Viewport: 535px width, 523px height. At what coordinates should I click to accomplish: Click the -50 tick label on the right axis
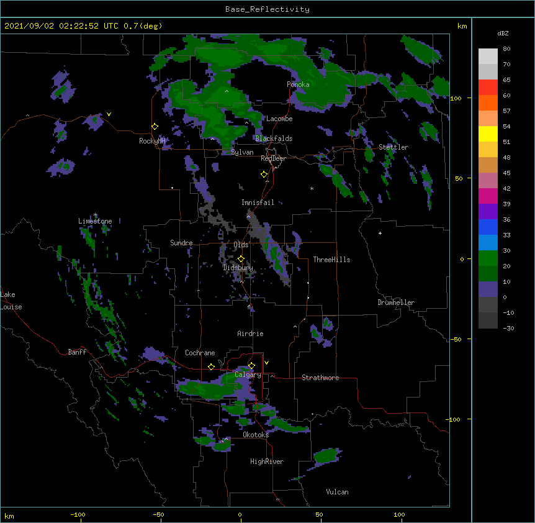click(x=456, y=339)
